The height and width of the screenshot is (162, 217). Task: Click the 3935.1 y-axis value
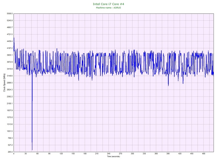(x=10, y=55)
